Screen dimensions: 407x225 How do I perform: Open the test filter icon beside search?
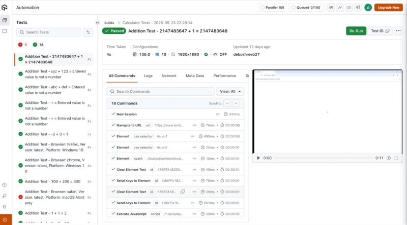click(x=88, y=32)
